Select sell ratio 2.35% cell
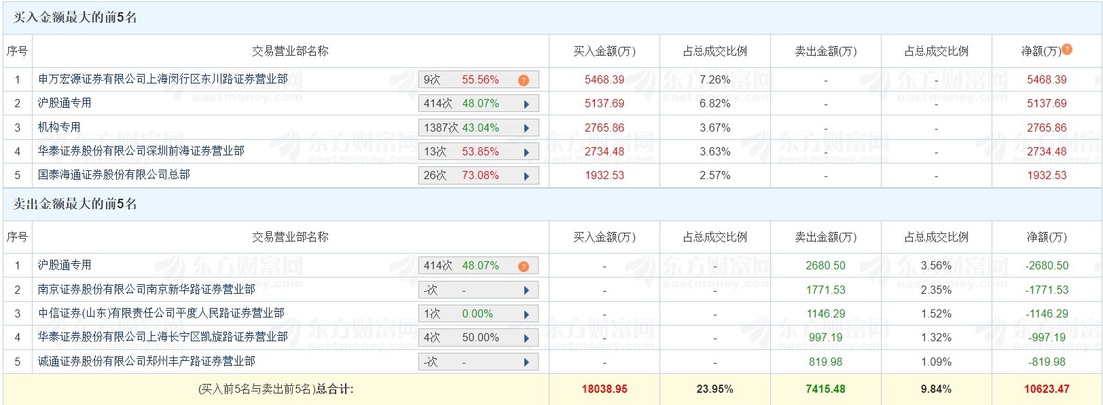Screen dimensions: 1103x405 tap(937, 290)
